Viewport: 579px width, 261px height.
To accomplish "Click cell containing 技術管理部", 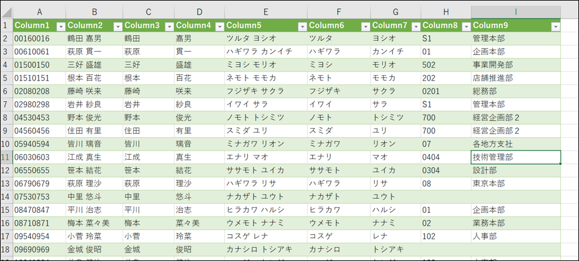I will 515,157.
